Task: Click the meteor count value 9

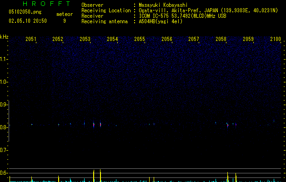Action: click(65, 21)
